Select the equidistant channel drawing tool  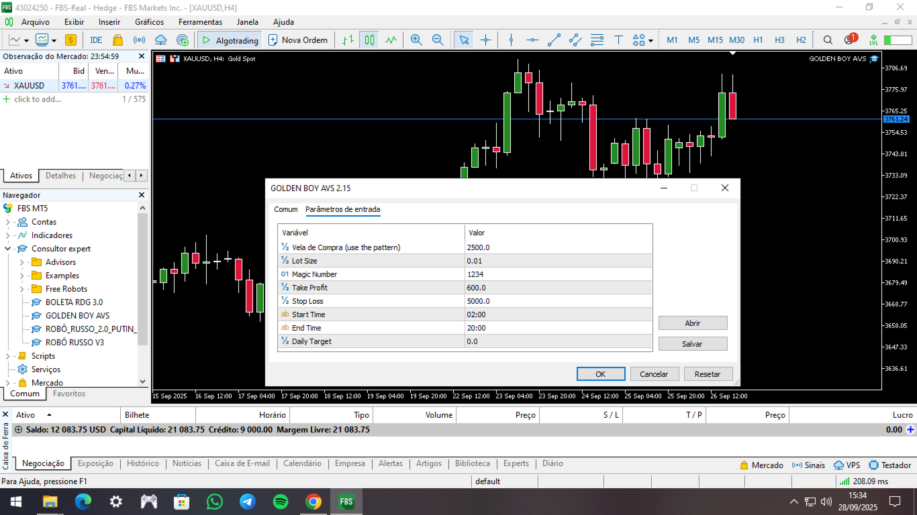[575, 40]
